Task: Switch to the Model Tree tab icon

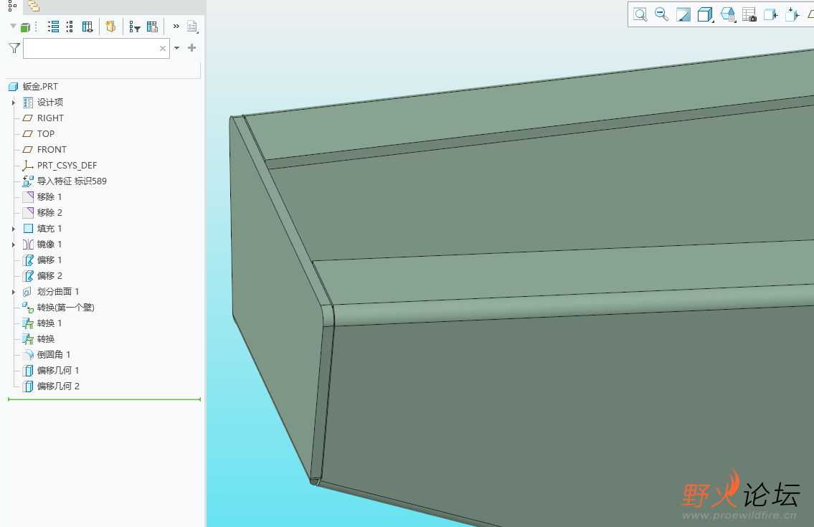Action: point(12,6)
